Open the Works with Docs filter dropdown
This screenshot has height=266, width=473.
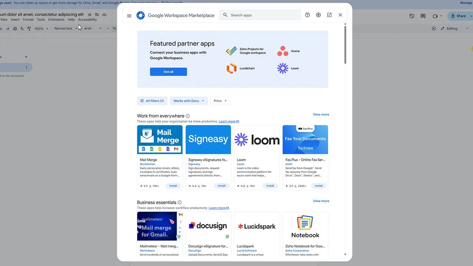(x=188, y=100)
